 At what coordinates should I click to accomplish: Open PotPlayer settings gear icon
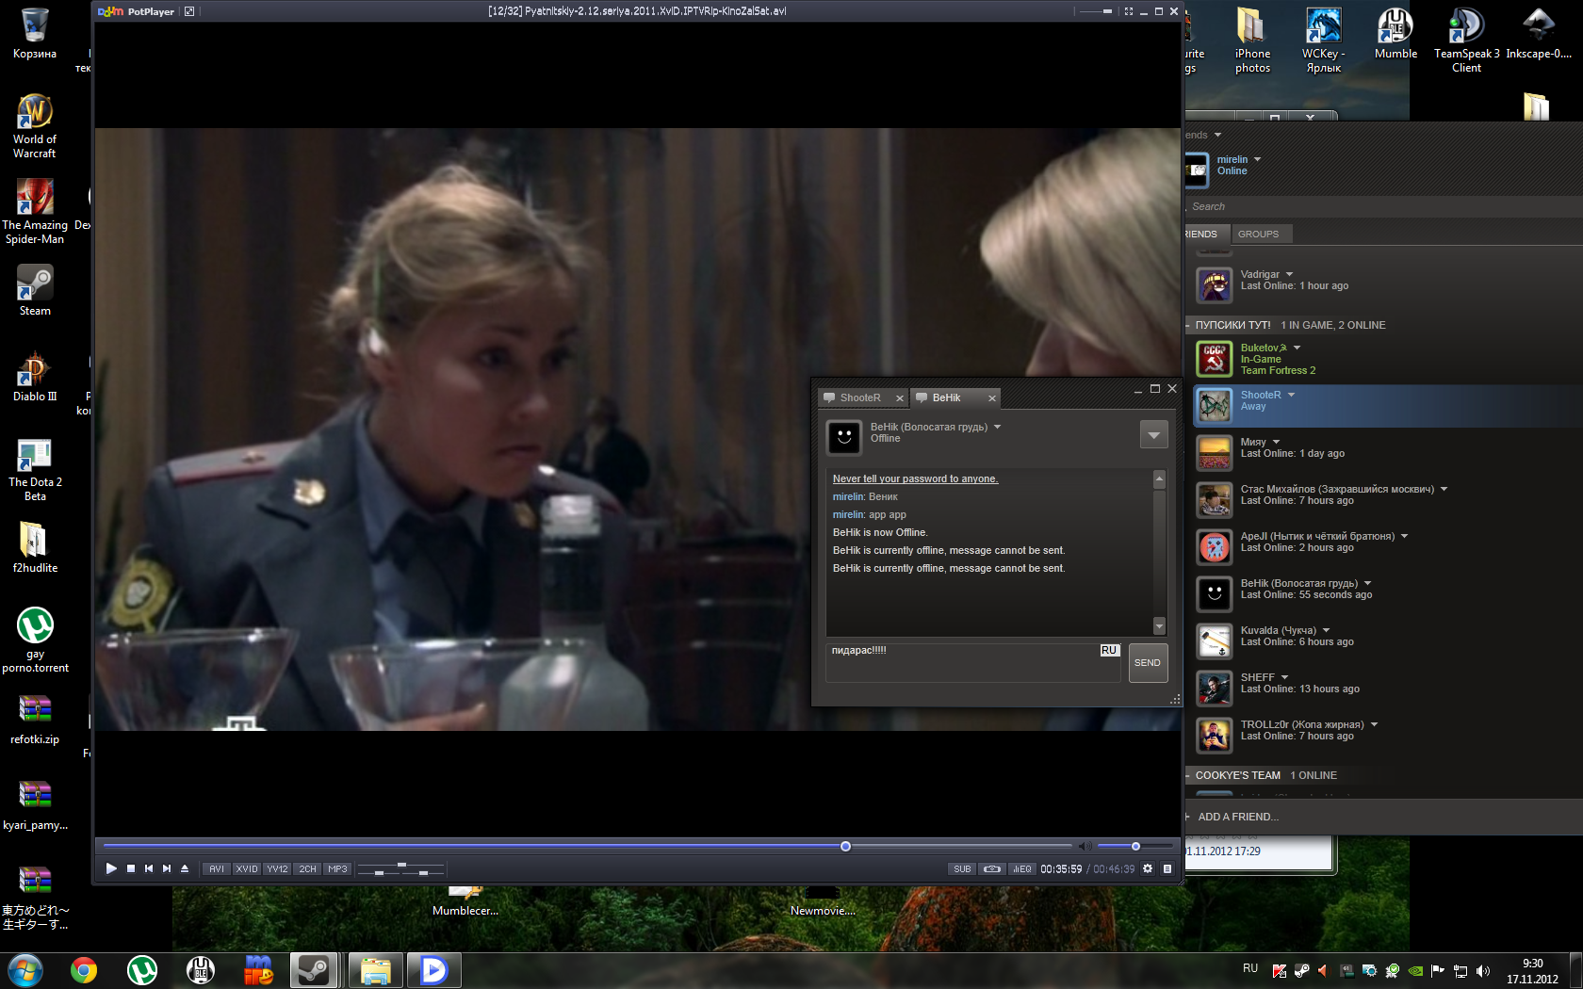point(1148,868)
